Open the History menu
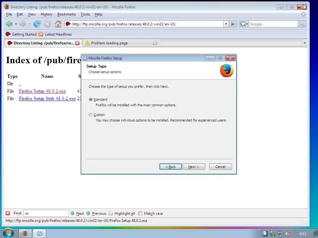 [x=47, y=14]
